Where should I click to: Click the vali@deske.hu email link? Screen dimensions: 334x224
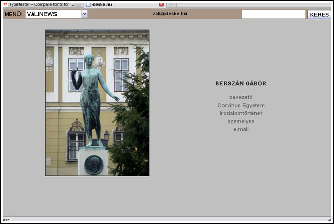point(170,14)
